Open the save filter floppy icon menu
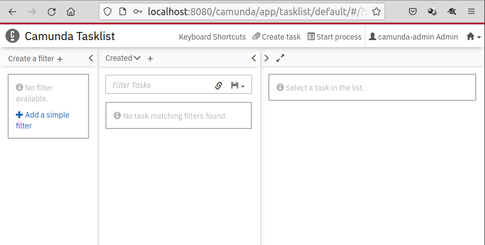 [x=237, y=85]
